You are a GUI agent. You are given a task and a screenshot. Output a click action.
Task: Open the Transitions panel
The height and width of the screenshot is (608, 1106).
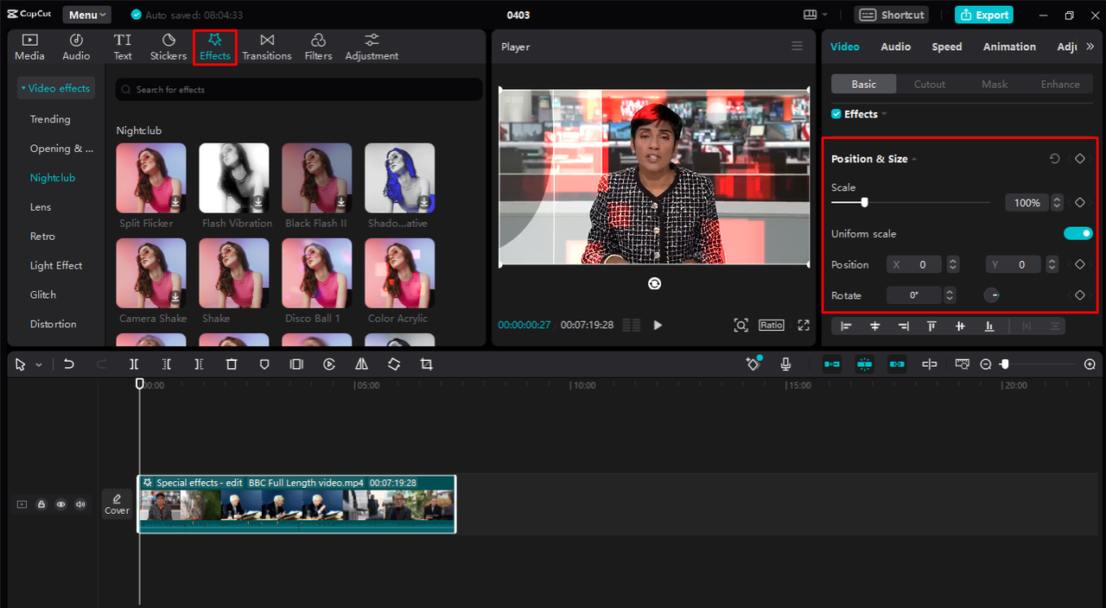[266, 47]
